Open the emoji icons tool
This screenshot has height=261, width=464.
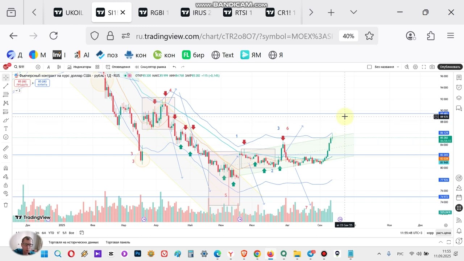tap(6, 137)
